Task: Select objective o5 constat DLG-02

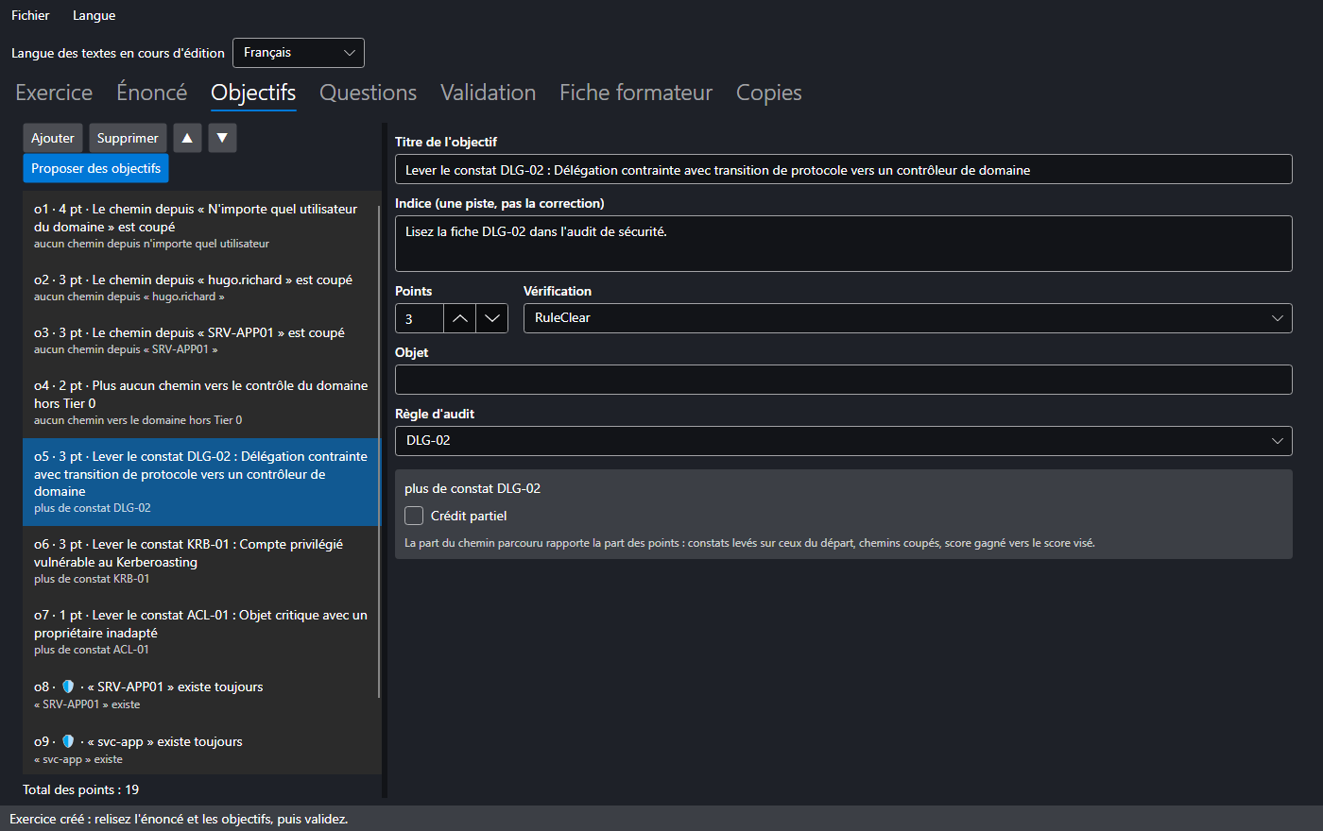Action: pos(201,482)
